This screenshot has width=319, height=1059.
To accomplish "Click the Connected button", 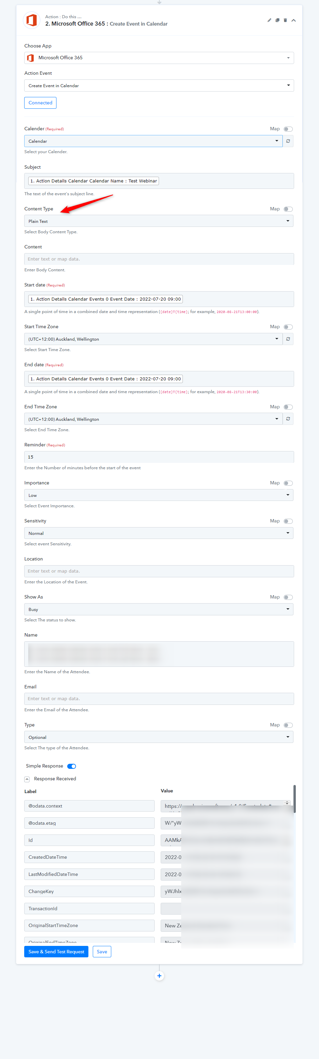I will tap(40, 103).
